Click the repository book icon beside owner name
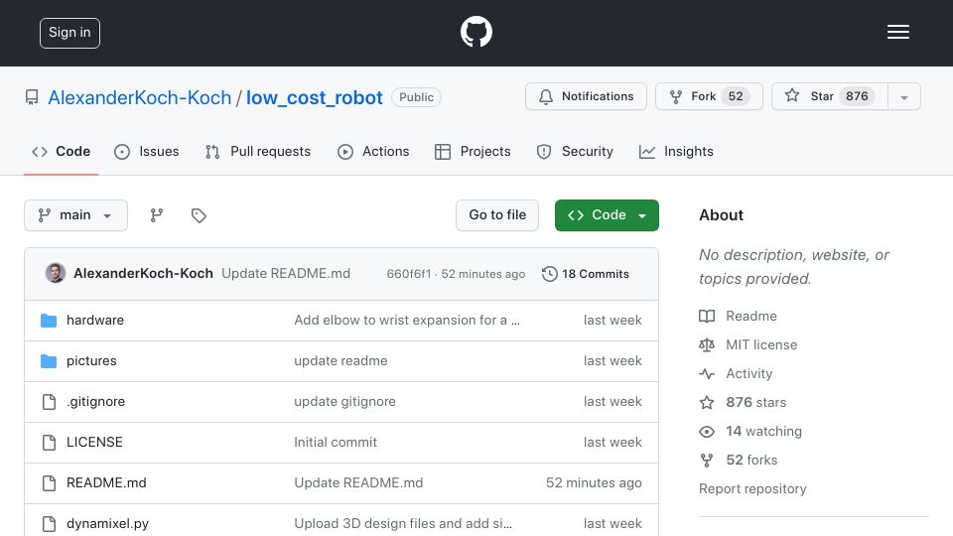Viewport: 953px width, 536px height. click(x=32, y=97)
